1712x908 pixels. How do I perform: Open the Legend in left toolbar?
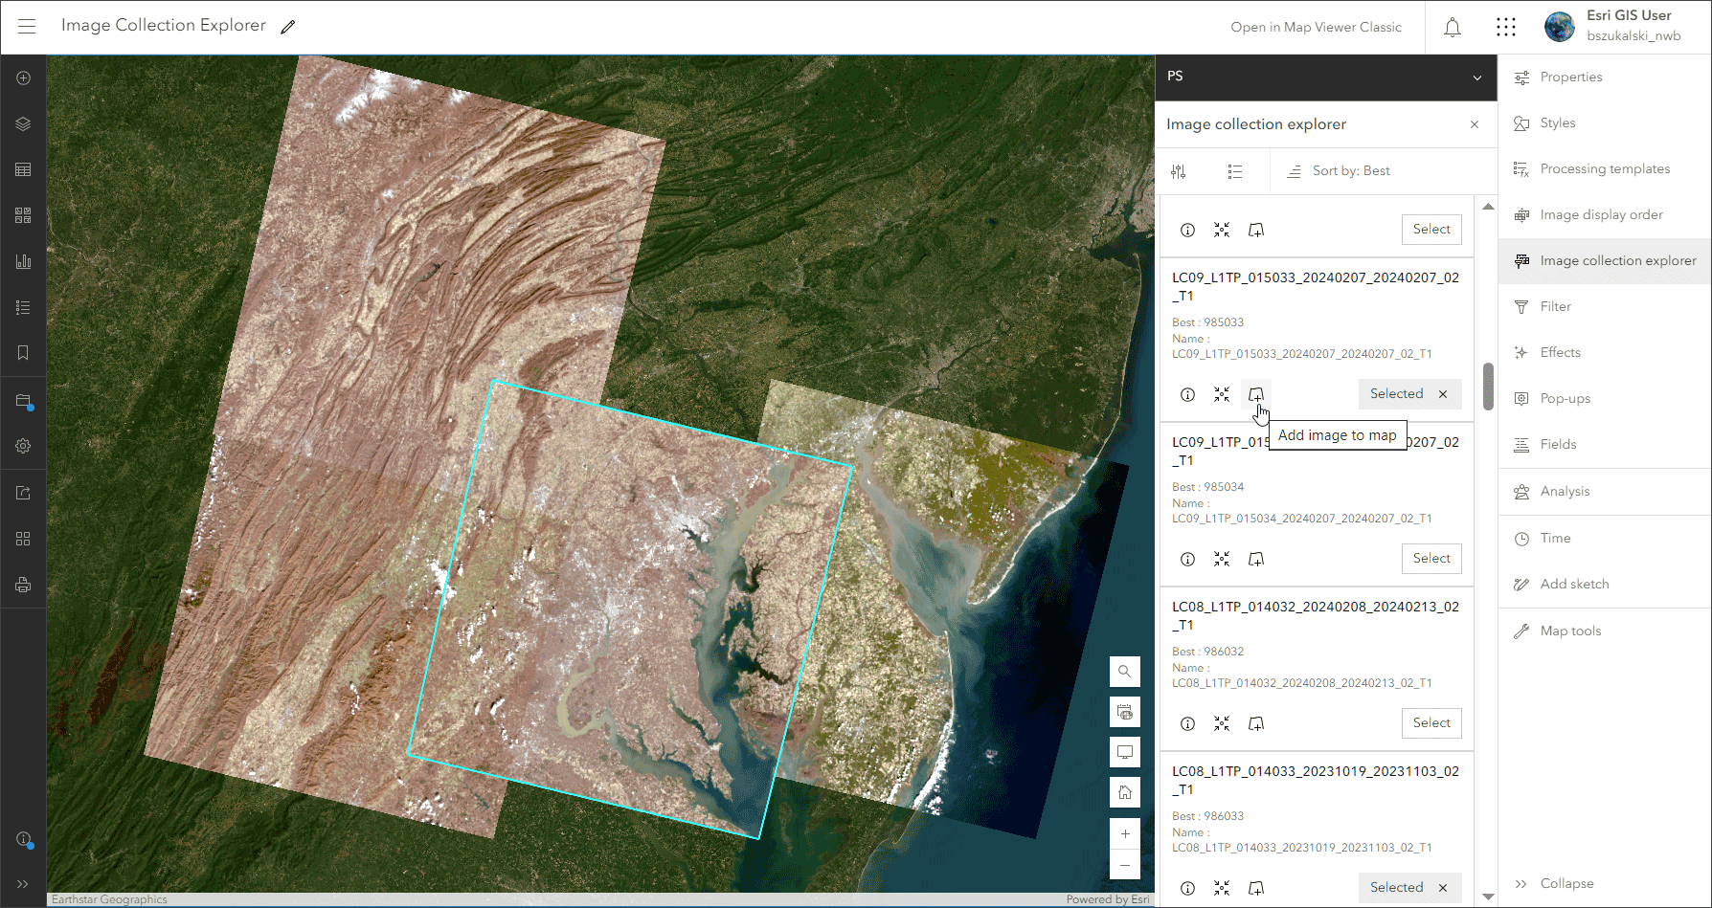point(24,308)
